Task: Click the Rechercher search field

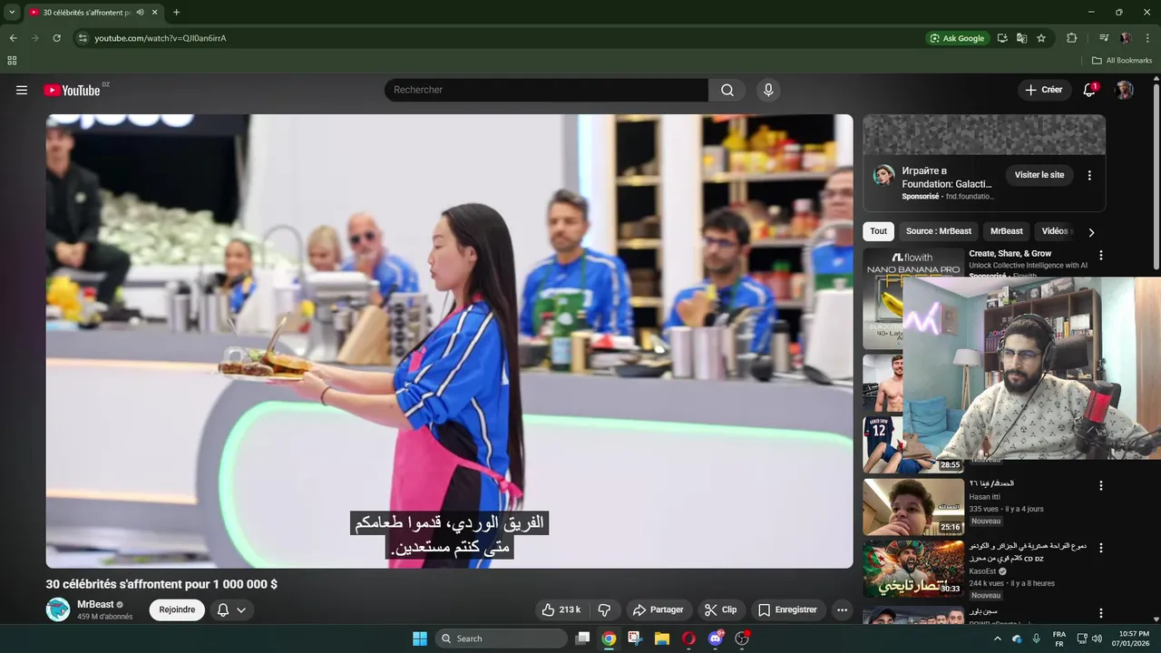Action: coord(546,90)
